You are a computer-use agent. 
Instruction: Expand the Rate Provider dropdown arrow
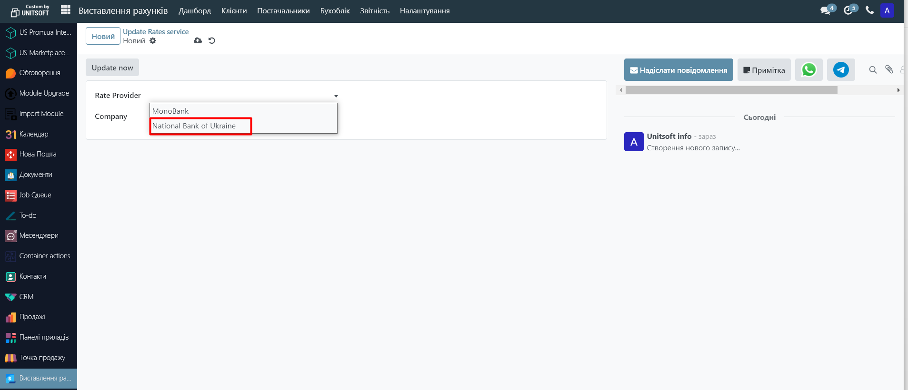coord(336,96)
